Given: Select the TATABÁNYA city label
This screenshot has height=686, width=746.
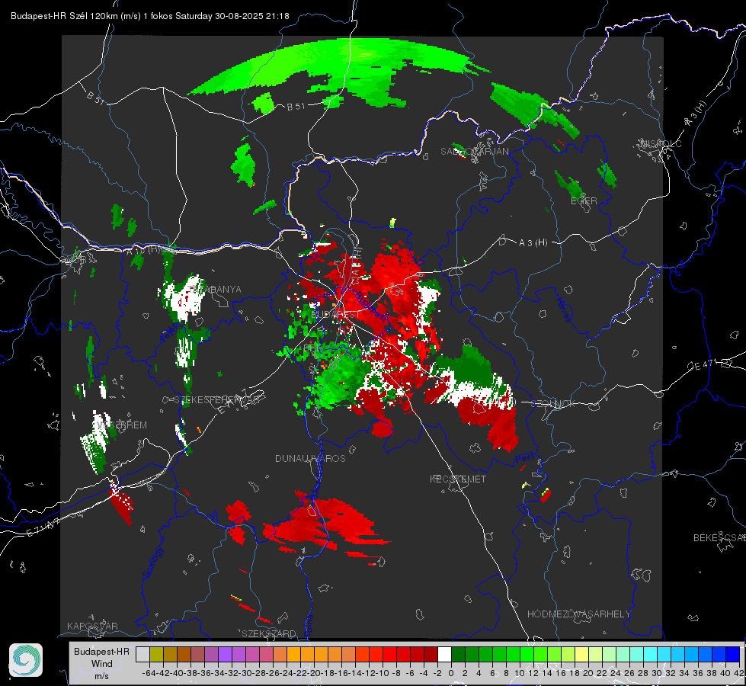Looking at the screenshot, I should [215, 290].
